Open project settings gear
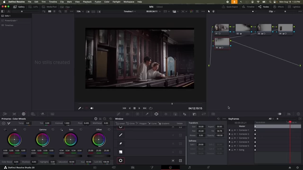Viewport: 303px width, 170px height. (297, 168)
